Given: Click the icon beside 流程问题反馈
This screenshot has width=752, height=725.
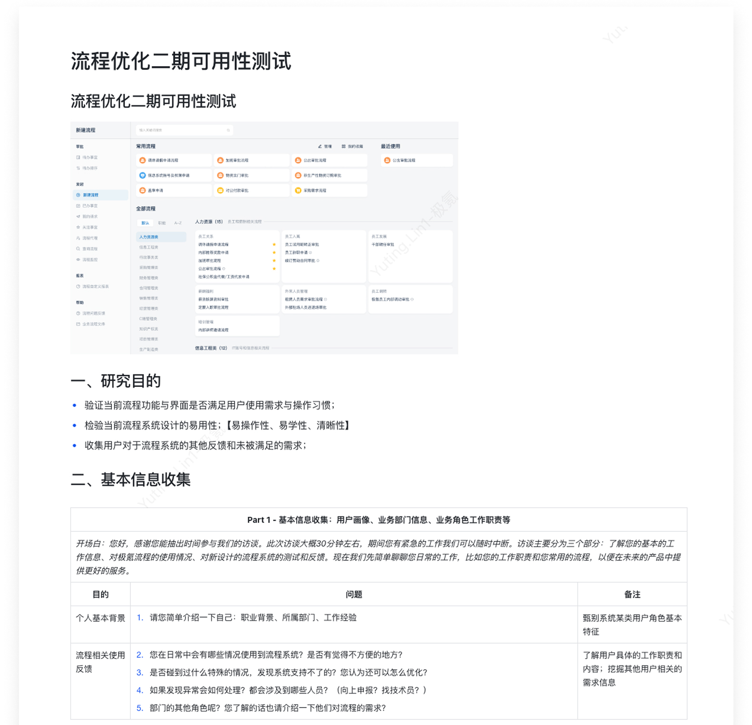Looking at the screenshot, I should pyautogui.click(x=78, y=313).
